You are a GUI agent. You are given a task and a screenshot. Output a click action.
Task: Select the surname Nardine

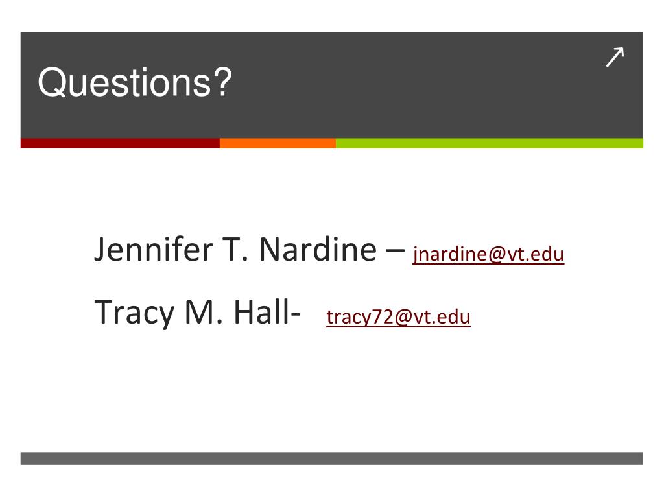[318, 249]
